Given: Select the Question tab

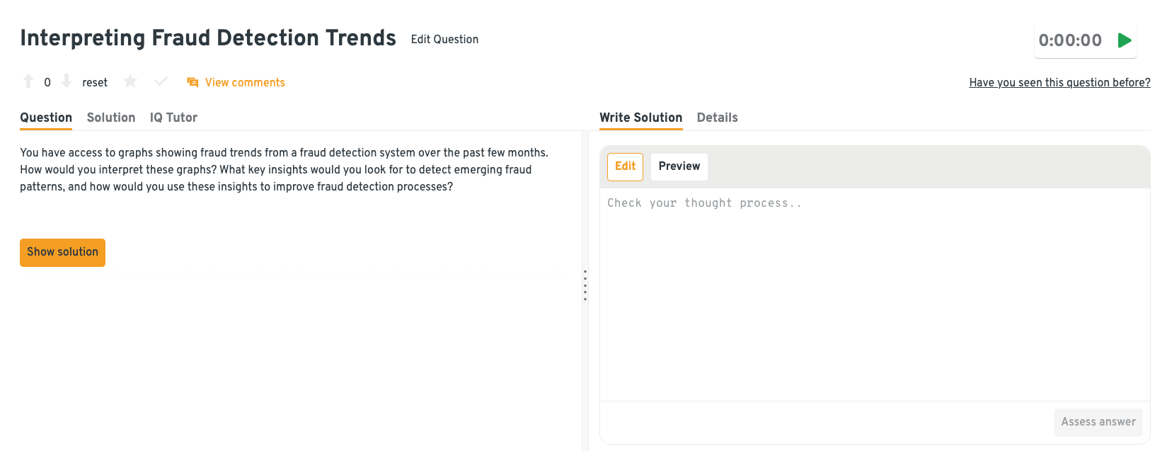Looking at the screenshot, I should coord(46,118).
